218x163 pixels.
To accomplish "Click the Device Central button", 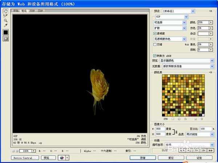I will pos(25,158).
